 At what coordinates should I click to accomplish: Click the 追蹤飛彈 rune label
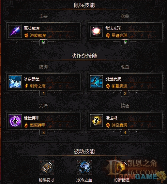pyautogui.click(x=38, y=35)
